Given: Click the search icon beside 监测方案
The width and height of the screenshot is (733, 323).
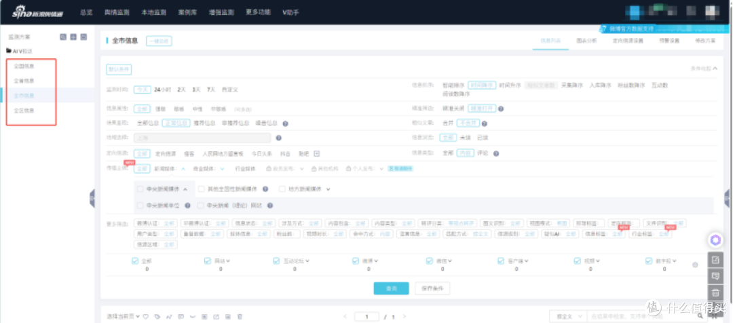Looking at the screenshot, I should click(62, 37).
